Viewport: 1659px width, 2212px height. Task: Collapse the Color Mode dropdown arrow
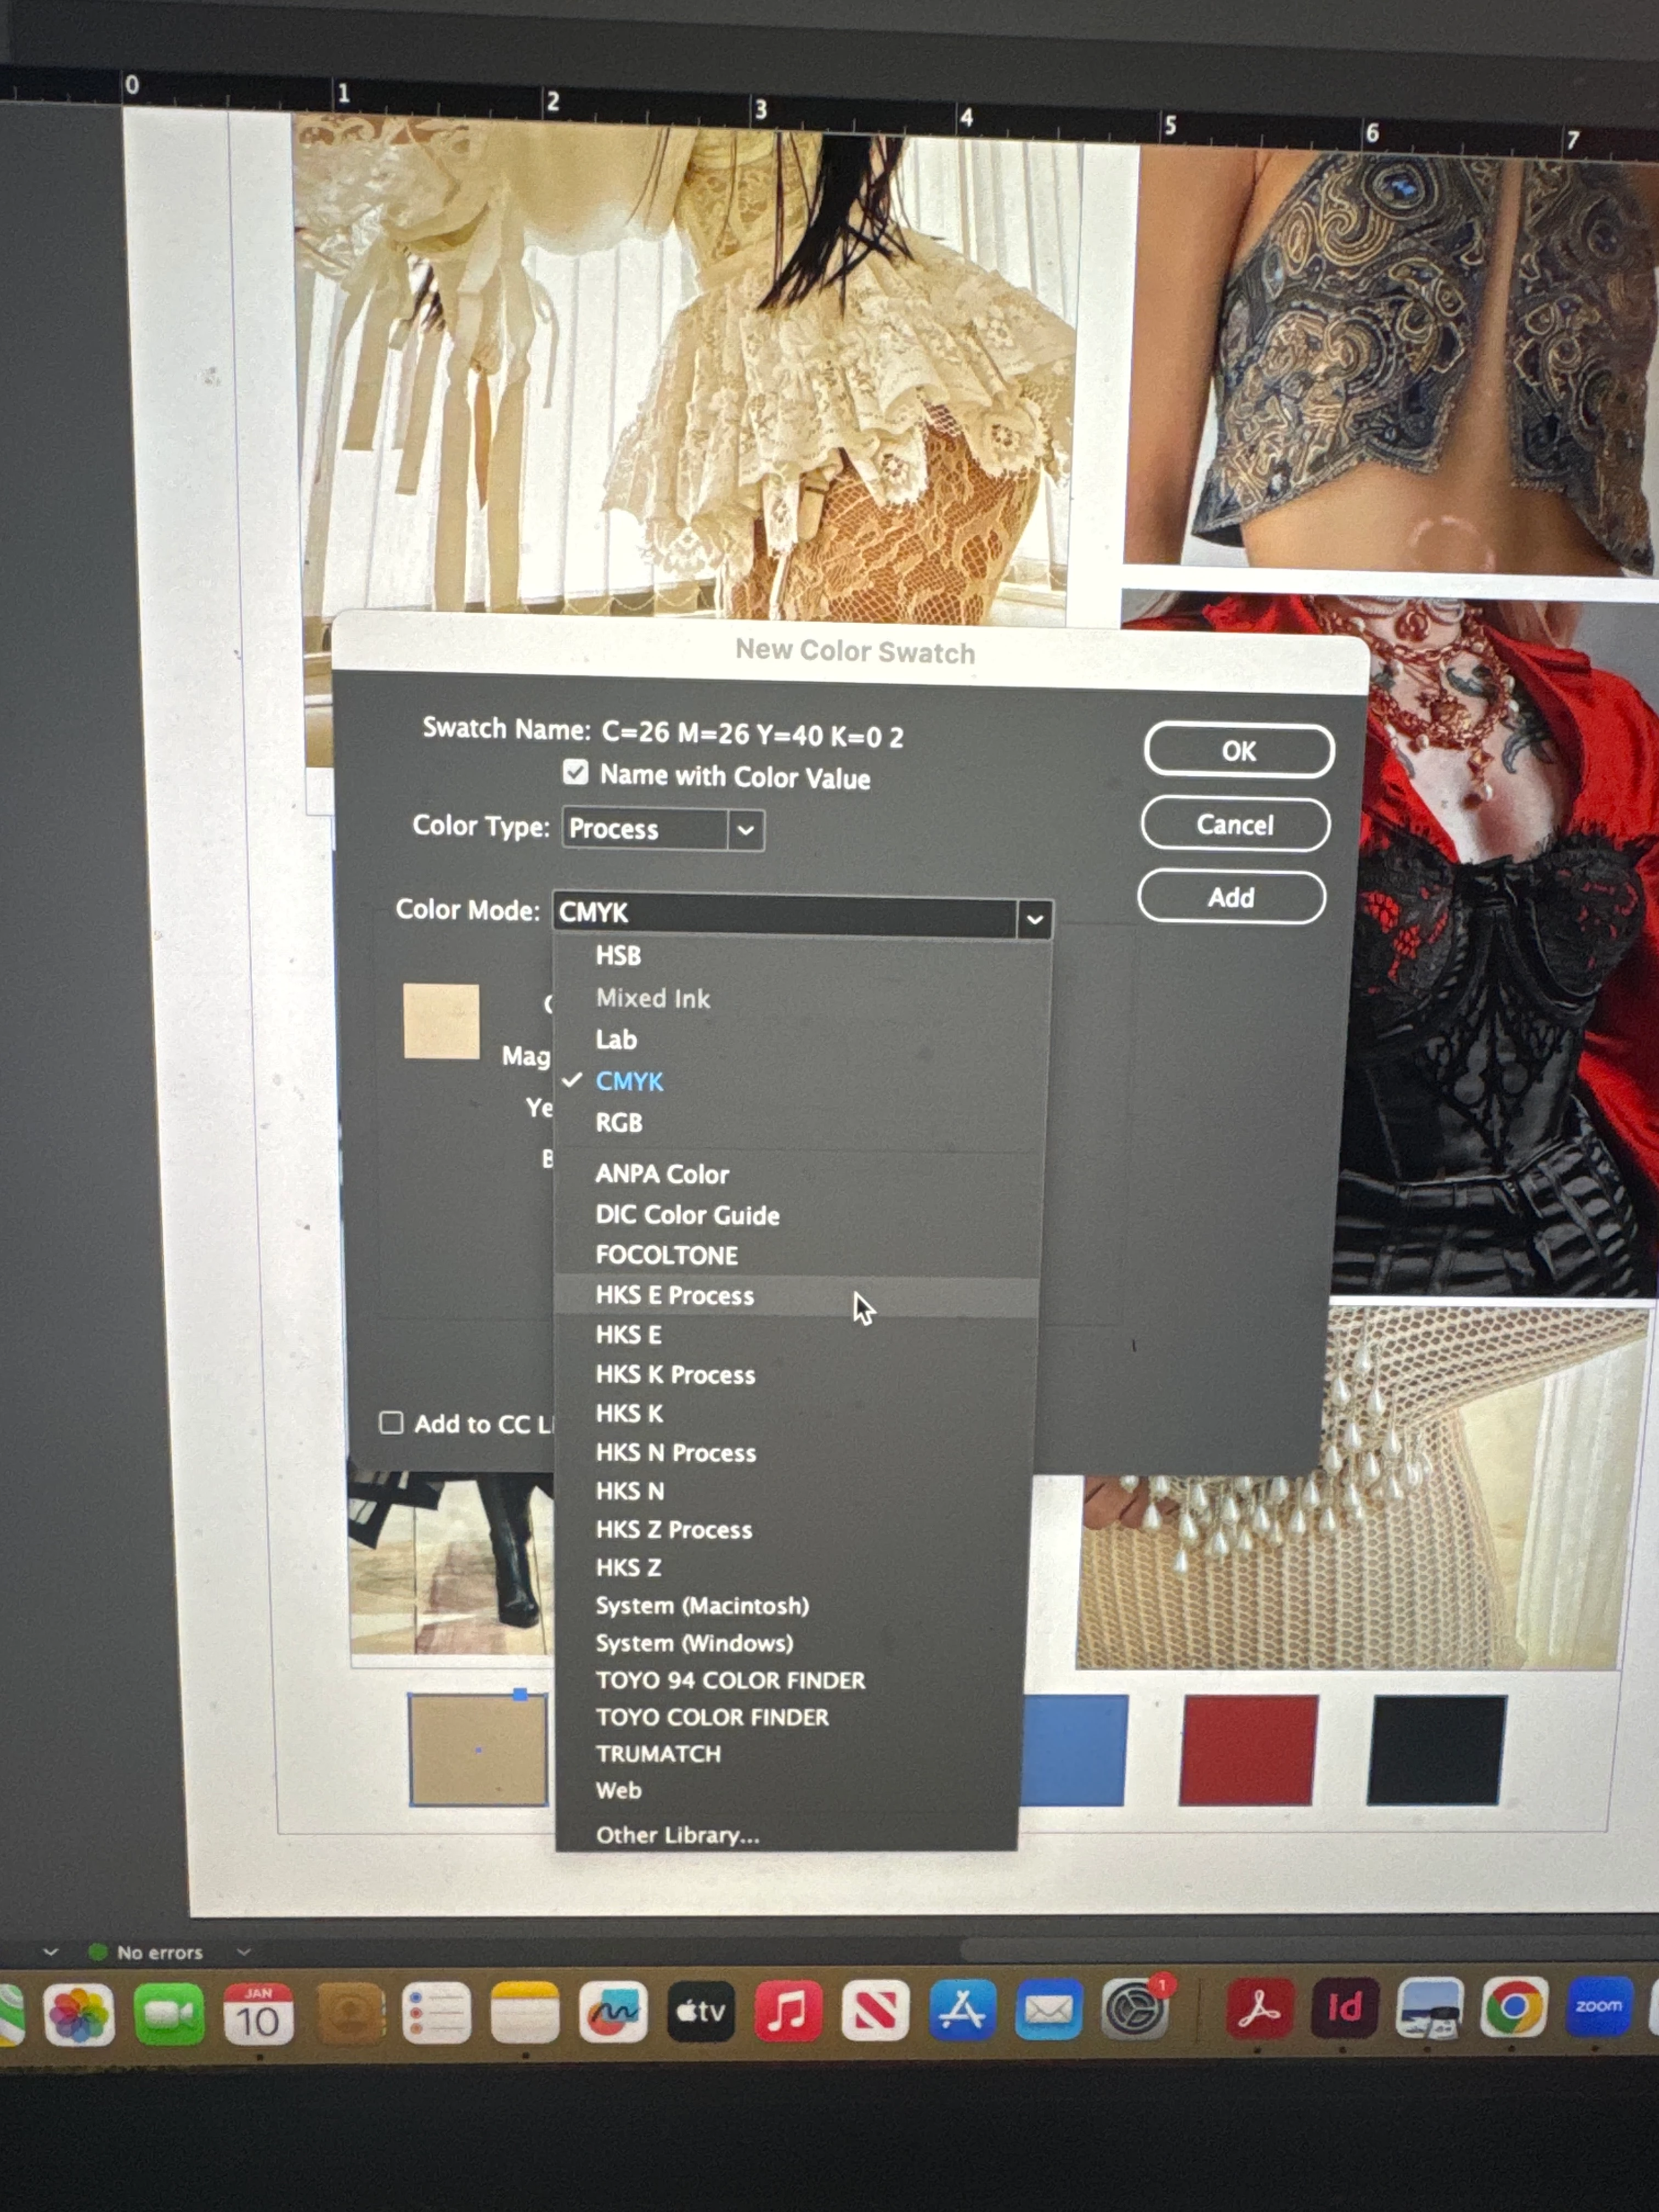1034,918
